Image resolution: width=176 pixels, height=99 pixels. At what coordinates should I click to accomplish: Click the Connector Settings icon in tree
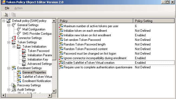[x=14, y=38]
